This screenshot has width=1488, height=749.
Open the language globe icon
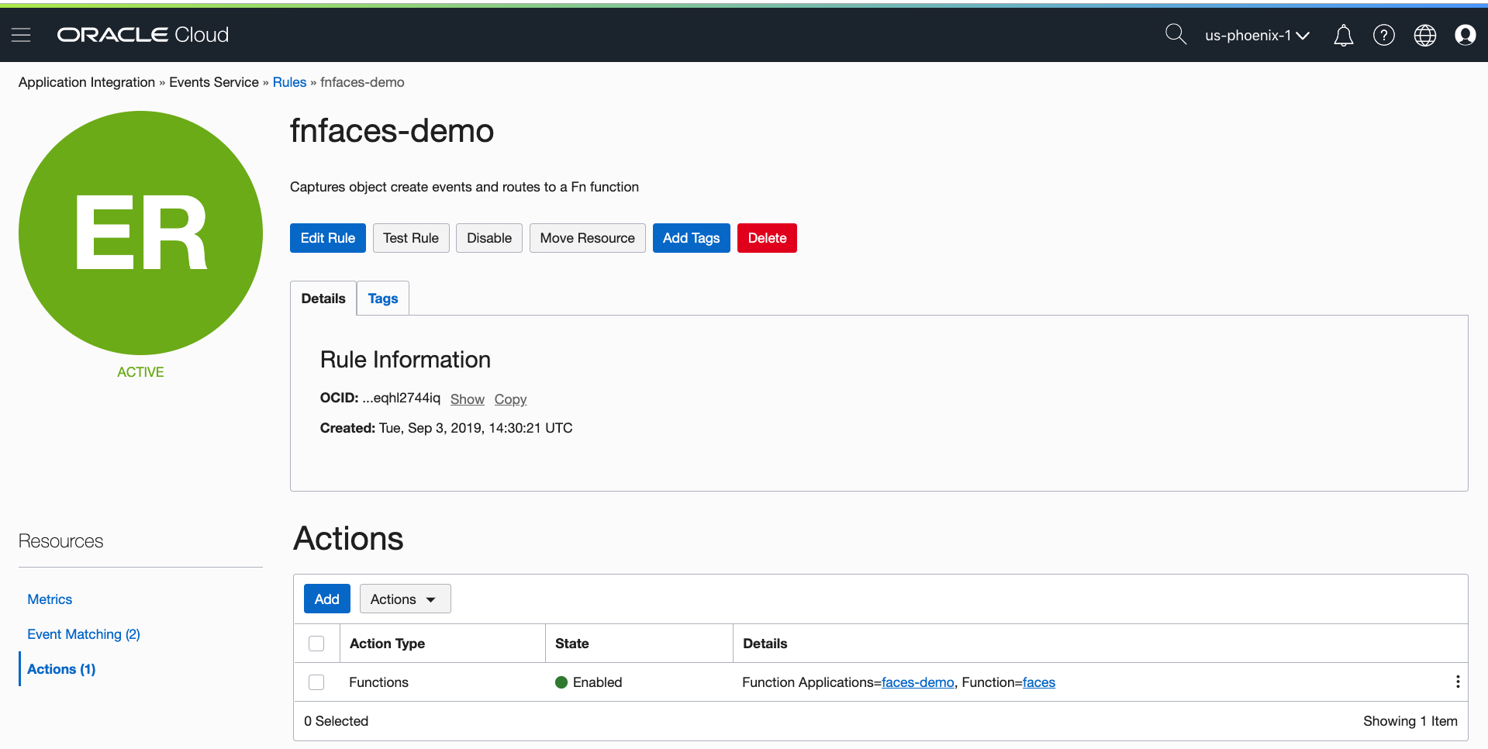coord(1425,35)
